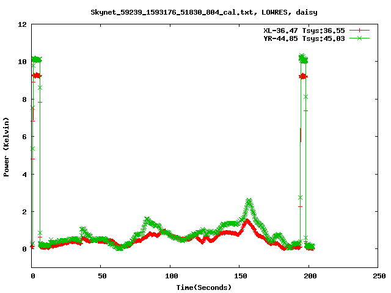Click x-axis tick label 250
Viewport: 391px width, 293px height.
click(x=379, y=276)
